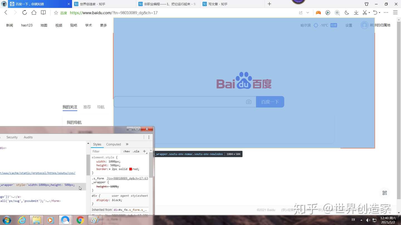Screen dimensions: 401x225
Task: Go forward with the browser forward arrow
Action: pyautogui.click(x=15, y=12)
